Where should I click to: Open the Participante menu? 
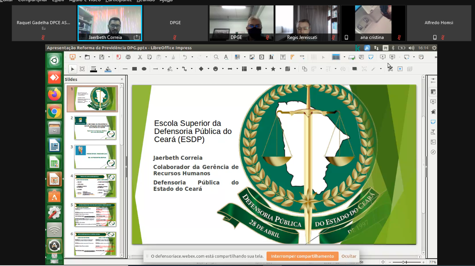pyautogui.click(x=118, y=1)
